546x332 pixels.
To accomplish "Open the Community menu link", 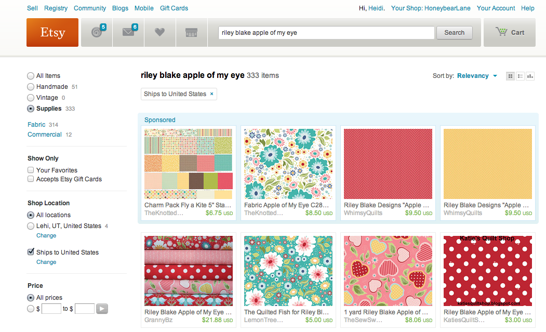I will click(x=90, y=8).
